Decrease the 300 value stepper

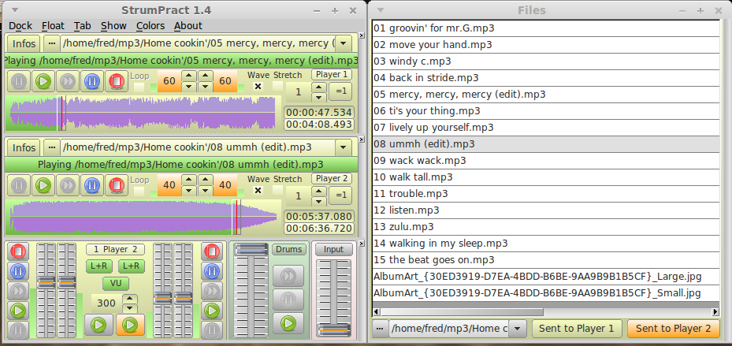[130, 308]
